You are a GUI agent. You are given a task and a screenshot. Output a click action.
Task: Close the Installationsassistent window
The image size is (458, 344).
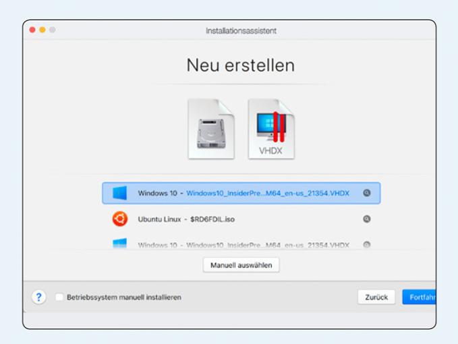tap(32, 30)
